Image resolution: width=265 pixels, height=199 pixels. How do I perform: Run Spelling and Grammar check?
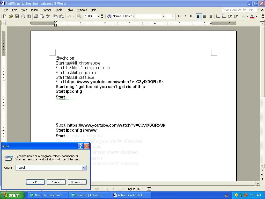(x=48, y=16)
